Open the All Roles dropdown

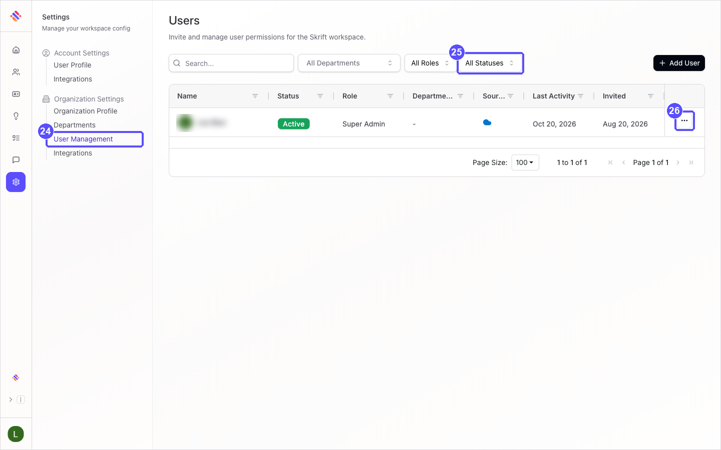[430, 63]
